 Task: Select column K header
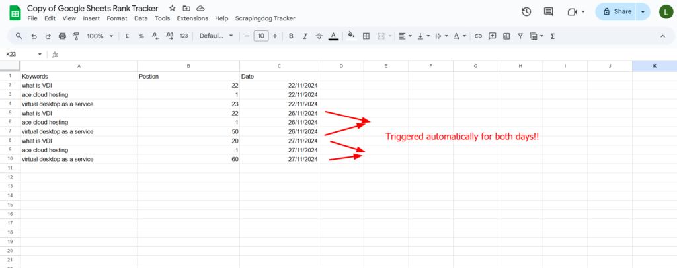(655, 66)
